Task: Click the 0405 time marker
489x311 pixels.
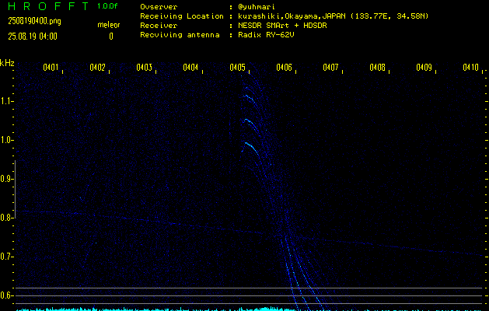Action: 237,68
